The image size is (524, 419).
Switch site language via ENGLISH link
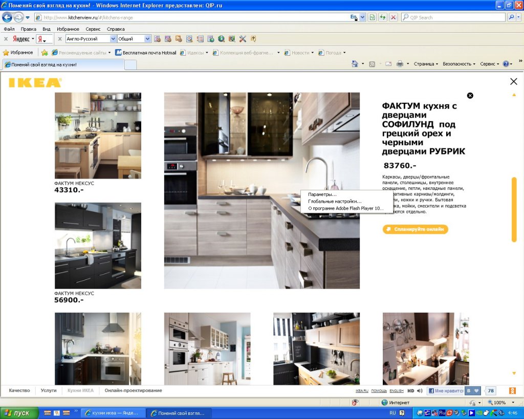[x=397, y=390]
